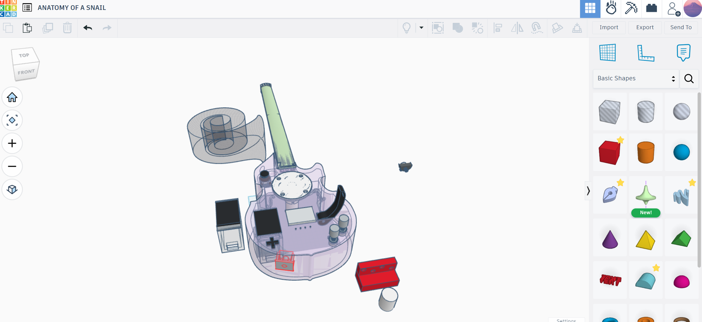Viewport: 702px width, 322px height.
Task: Select the red Box shape
Action: tap(610, 153)
